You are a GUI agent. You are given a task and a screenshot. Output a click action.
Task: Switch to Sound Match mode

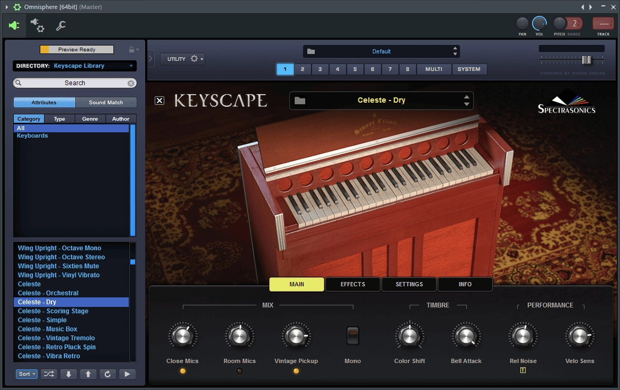tap(106, 102)
